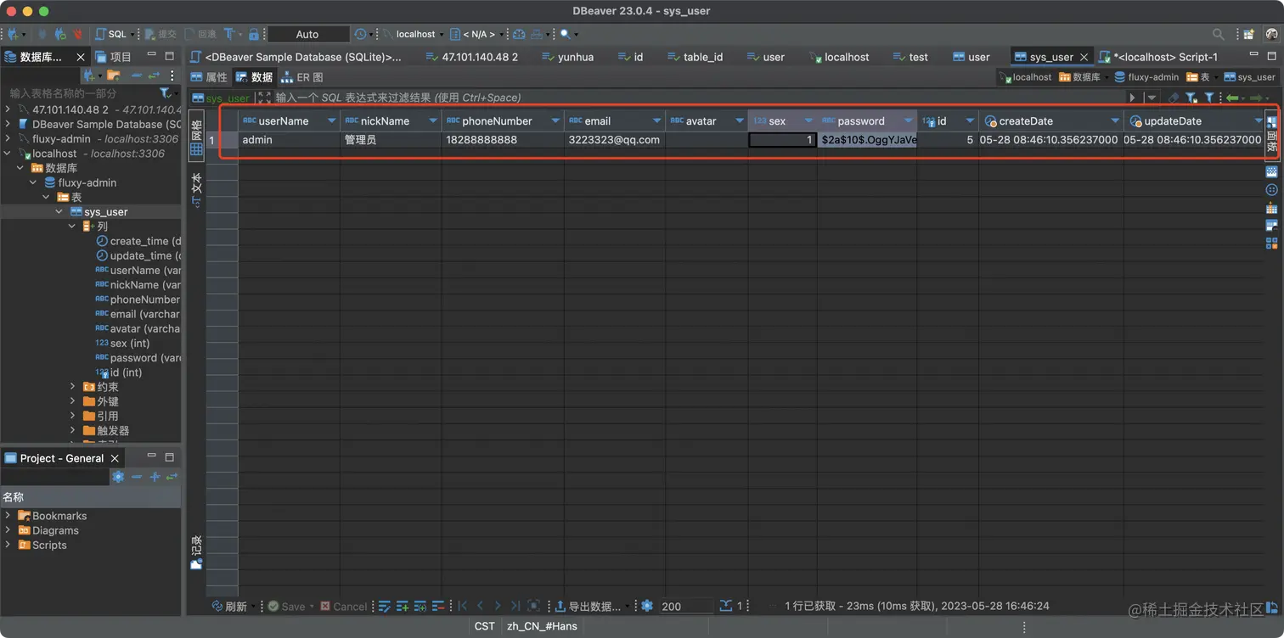Click fluxy-admin in the breadcrumb bar
The width and height of the screenshot is (1284, 638).
(1146, 77)
